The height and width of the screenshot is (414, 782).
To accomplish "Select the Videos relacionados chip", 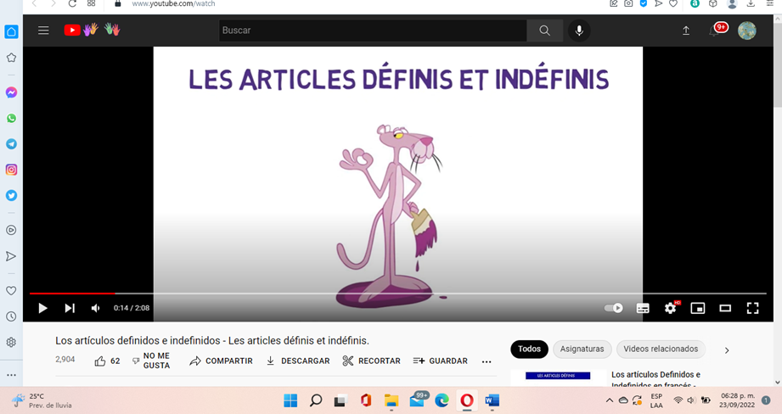I will pos(661,350).
